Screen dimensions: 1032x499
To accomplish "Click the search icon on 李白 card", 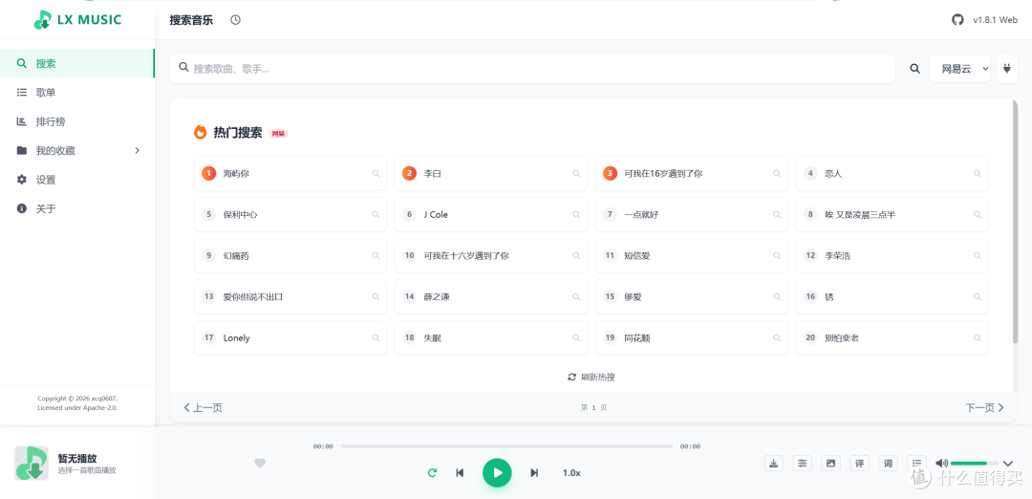I will click(x=576, y=174).
